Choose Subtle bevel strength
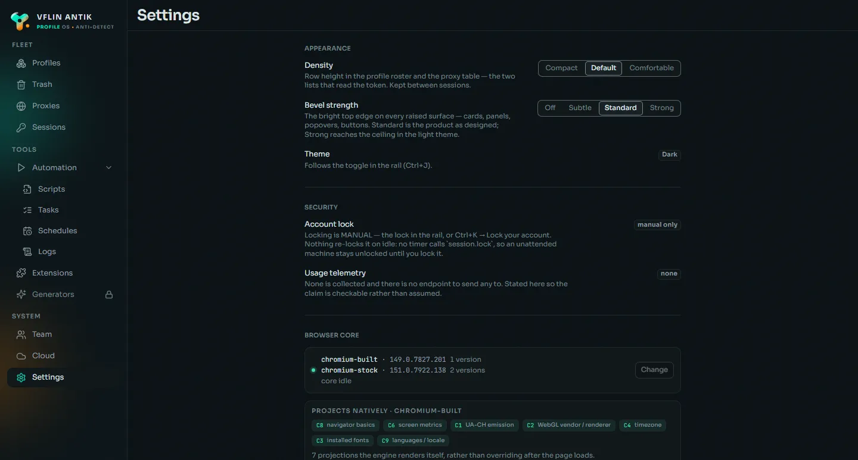The height and width of the screenshot is (460, 858). pyautogui.click(x=580, y=108)
